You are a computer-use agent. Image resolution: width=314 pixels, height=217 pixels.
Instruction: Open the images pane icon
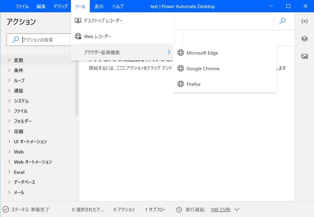[304, 56]
